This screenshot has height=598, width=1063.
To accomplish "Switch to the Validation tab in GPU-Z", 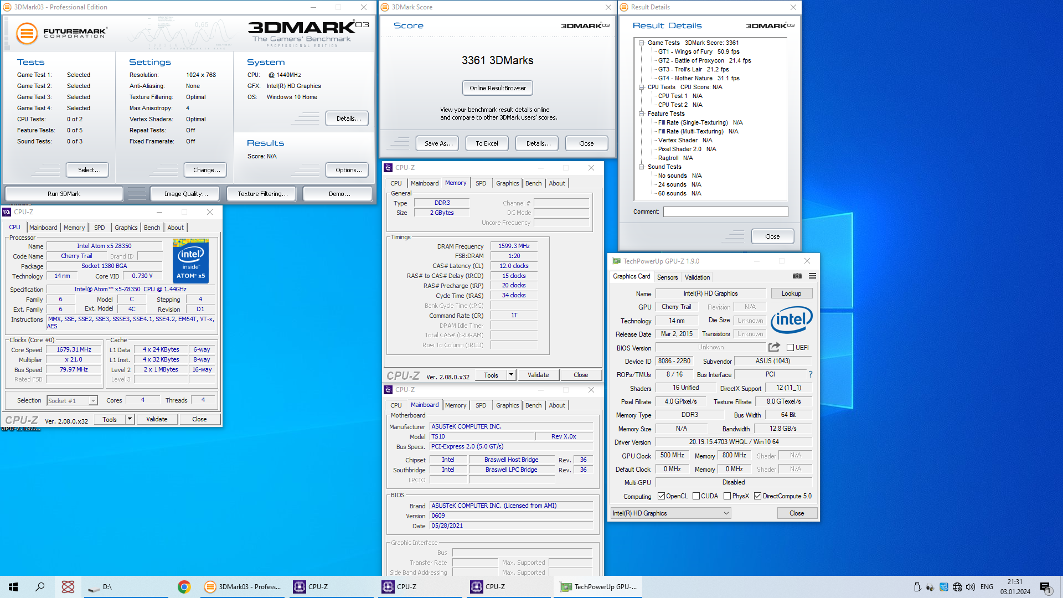I will coord(697,277).
